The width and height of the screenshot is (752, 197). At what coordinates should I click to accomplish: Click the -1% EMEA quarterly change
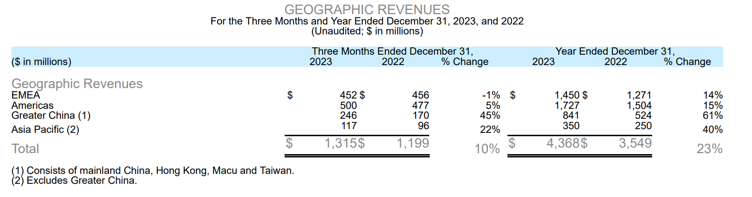point(491,95)
